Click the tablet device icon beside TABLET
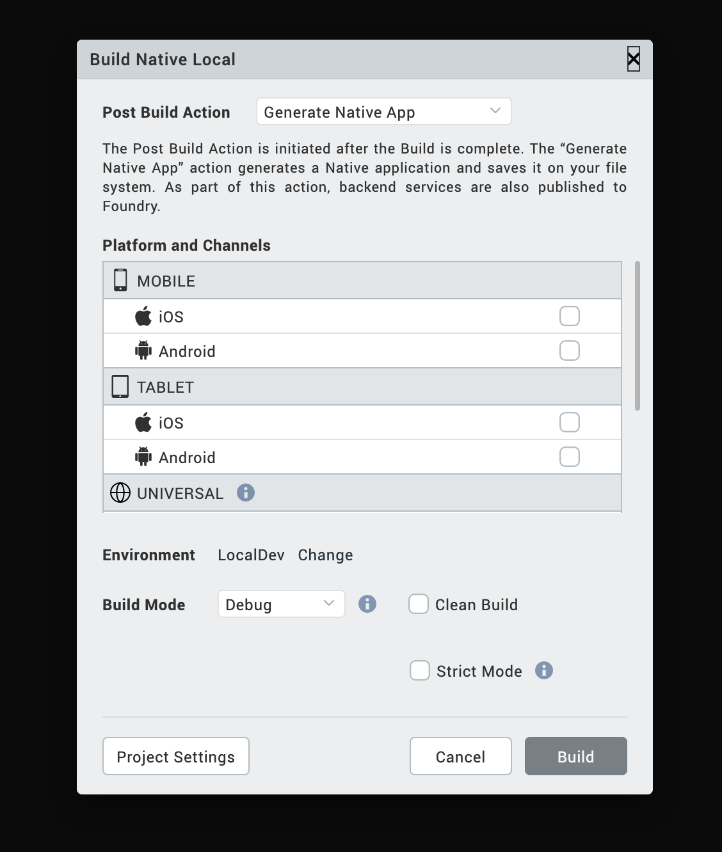 pos(120,386)
